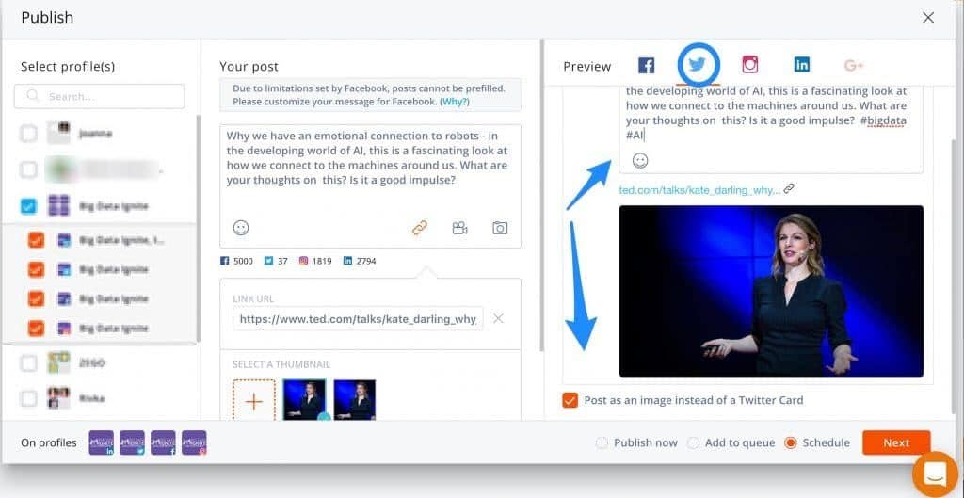
Task: Click the orange link attachment icon
Action: 420,228
